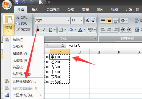
Task: Open font color dropdown arrow
Action: click(85, 30)
